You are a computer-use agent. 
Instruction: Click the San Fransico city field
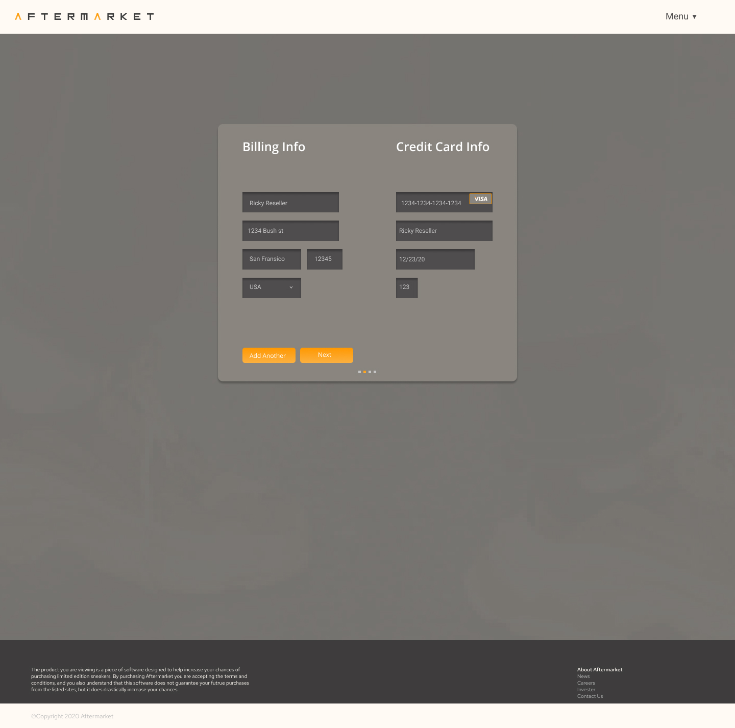tap(272, 259)
